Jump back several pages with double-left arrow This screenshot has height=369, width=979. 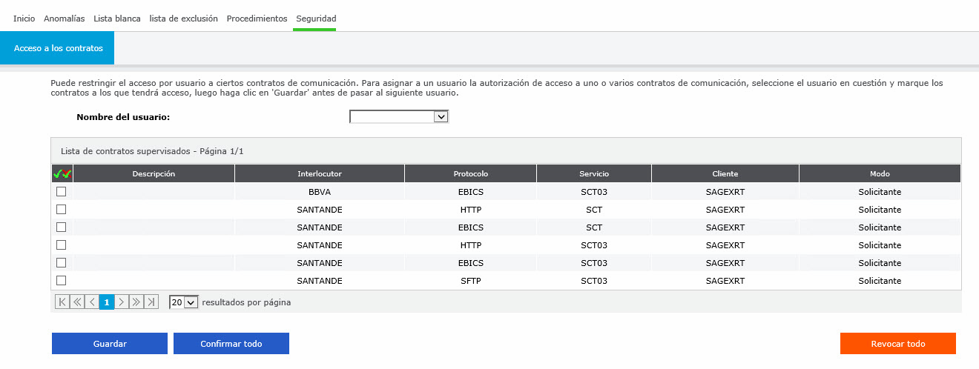click(77, 302)
